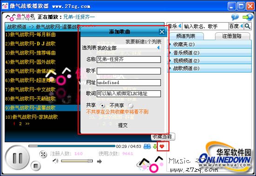256x176 pixels.
Task: Select the 不共享 radio button
Action: [x=131, y=106]
